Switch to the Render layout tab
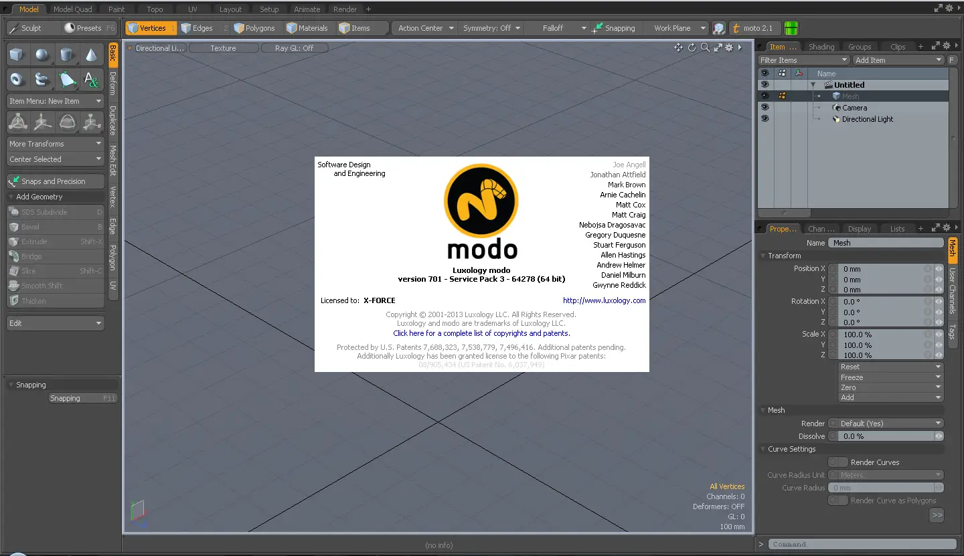This screenshot has height=556, width=964. coord(345,9)
